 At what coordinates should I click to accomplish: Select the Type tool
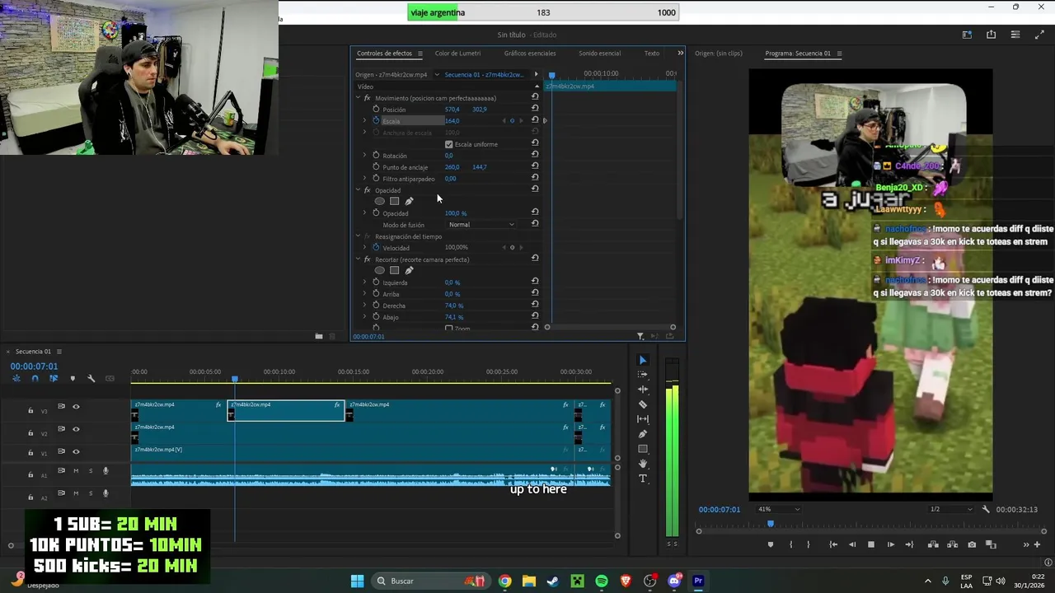pyautogui.click(x=643, y=479)
